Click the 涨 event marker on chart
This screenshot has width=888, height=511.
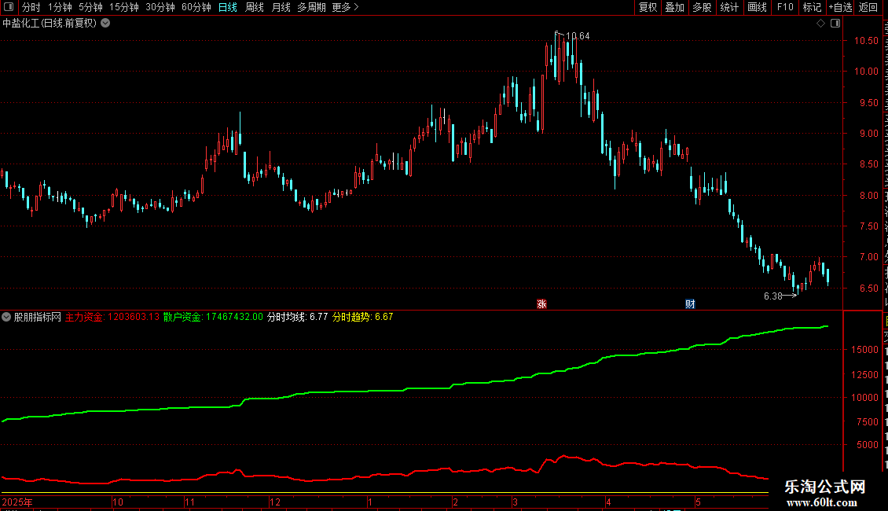point(541,304)
